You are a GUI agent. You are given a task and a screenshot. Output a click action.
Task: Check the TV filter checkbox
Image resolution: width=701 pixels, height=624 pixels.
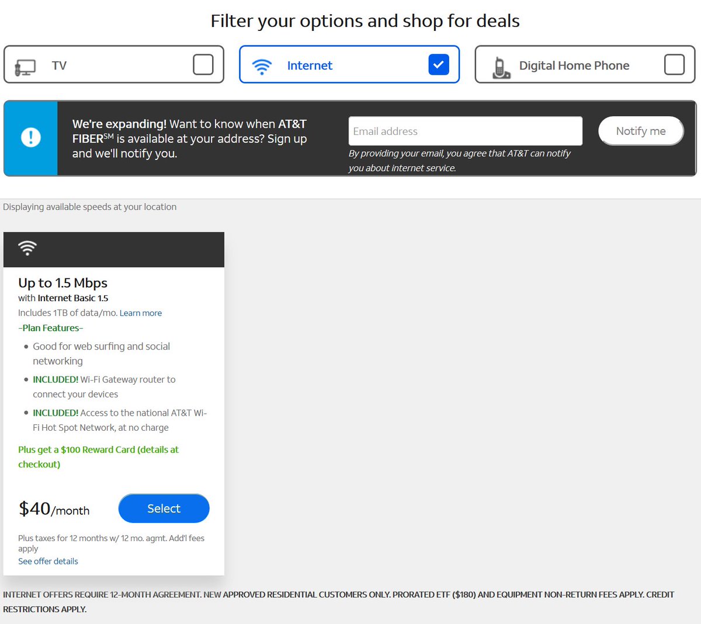[x=203, y=64]
